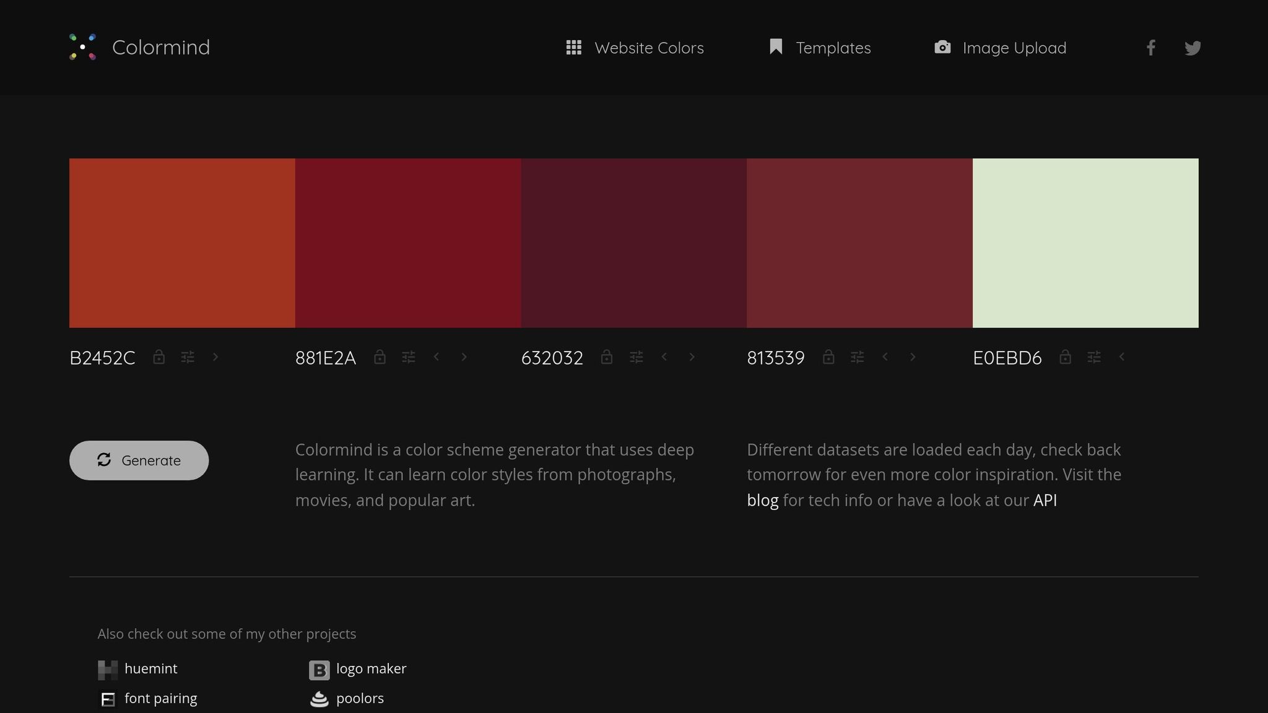Select Templates in the navigation
Screen dimensions: 1268x713
click(833, 48)
